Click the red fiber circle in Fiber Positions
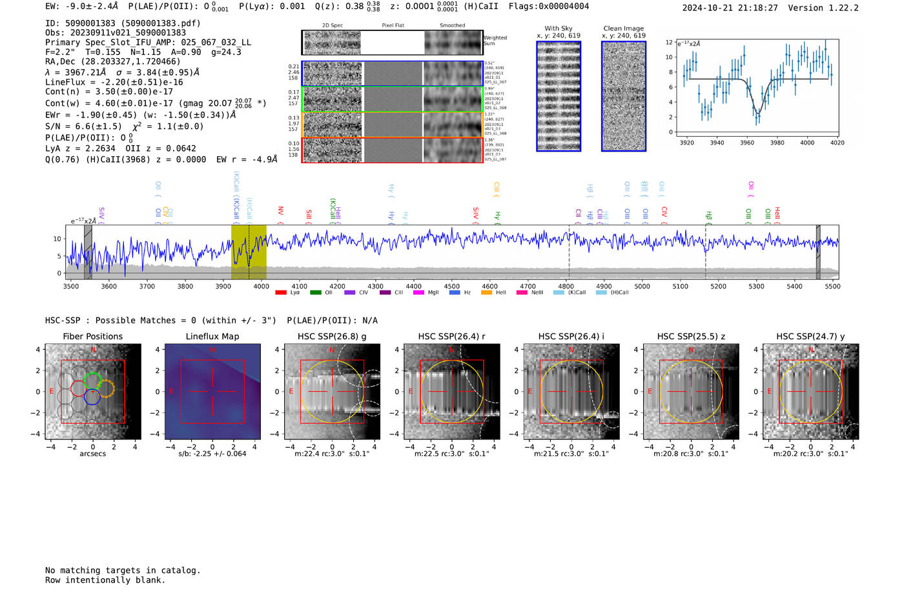The image size is (904, 615). pyautogui.click(x=78, y=388)
